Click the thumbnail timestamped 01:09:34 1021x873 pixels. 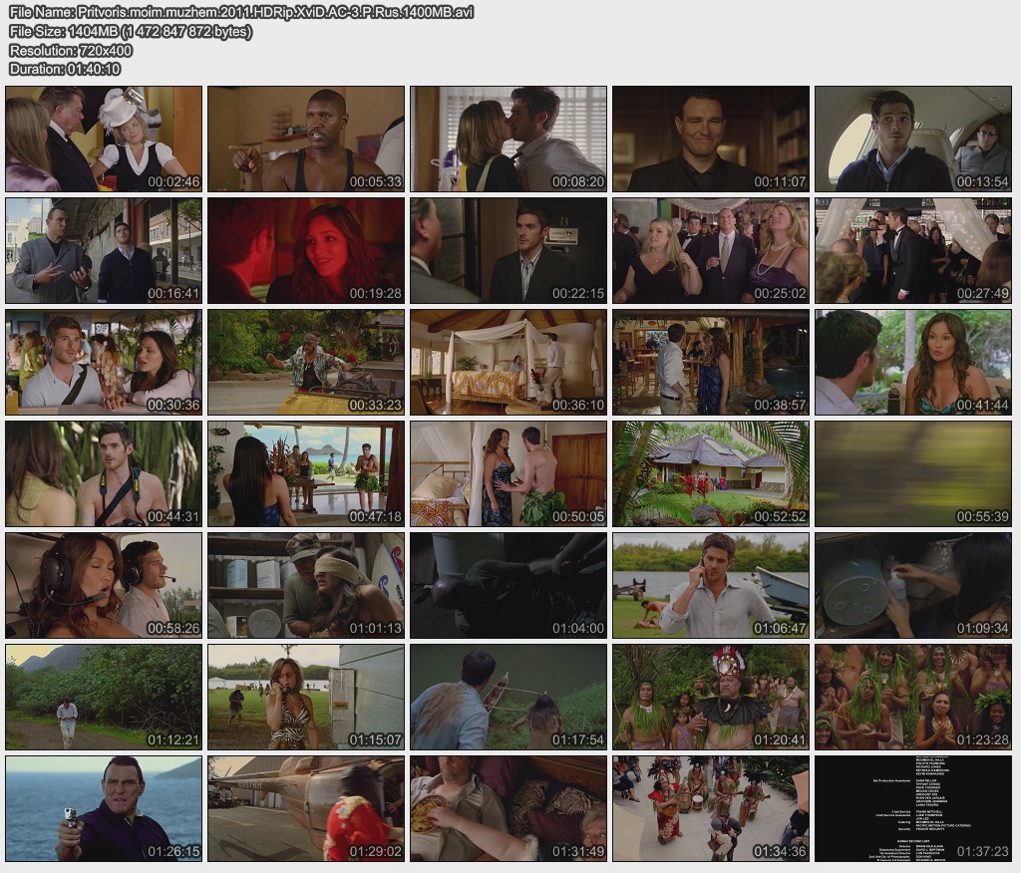913,586
